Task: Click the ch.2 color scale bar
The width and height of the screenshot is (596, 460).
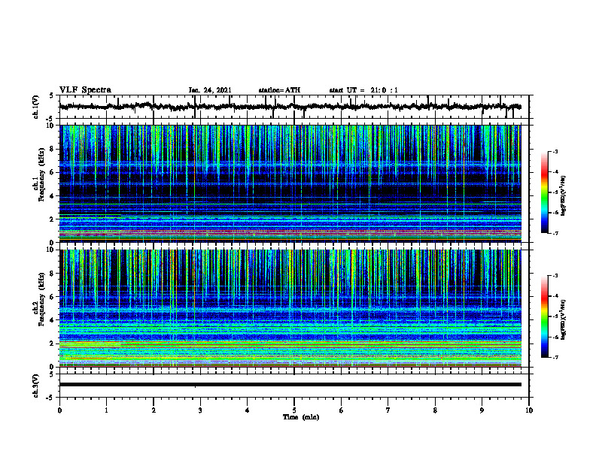Action: (x=545, y=316)
